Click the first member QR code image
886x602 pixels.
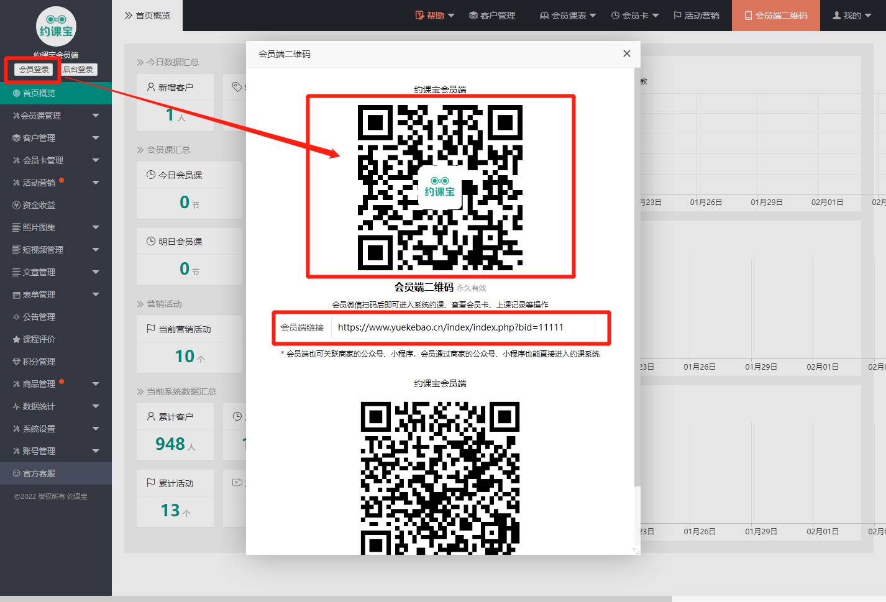coord(440,187)
